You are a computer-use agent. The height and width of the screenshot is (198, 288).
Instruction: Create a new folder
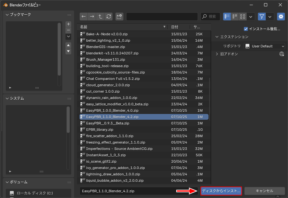coord(119,17)
